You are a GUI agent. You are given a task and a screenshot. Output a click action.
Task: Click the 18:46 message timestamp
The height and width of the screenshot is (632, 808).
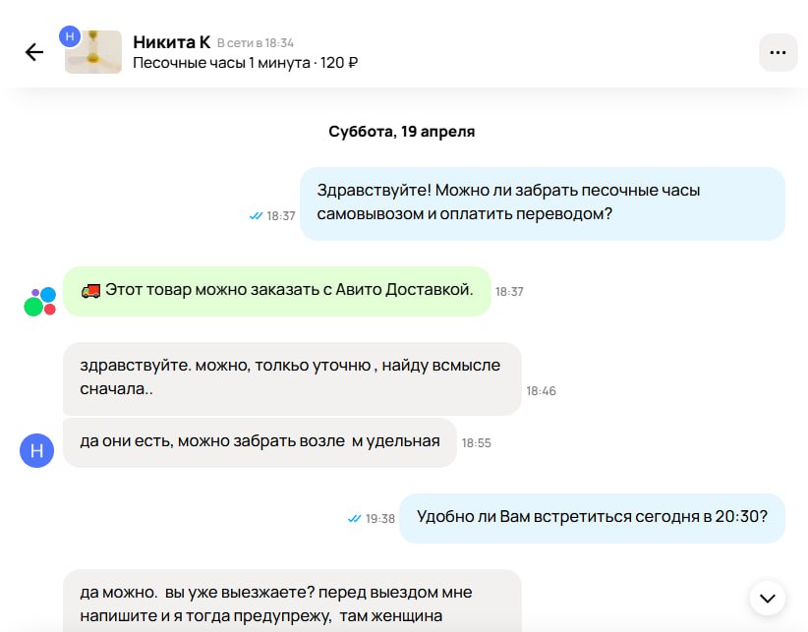pos(541,391)
